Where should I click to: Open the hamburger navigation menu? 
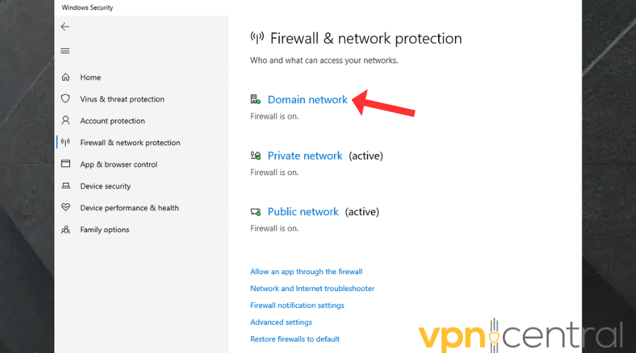pos(65,51)
